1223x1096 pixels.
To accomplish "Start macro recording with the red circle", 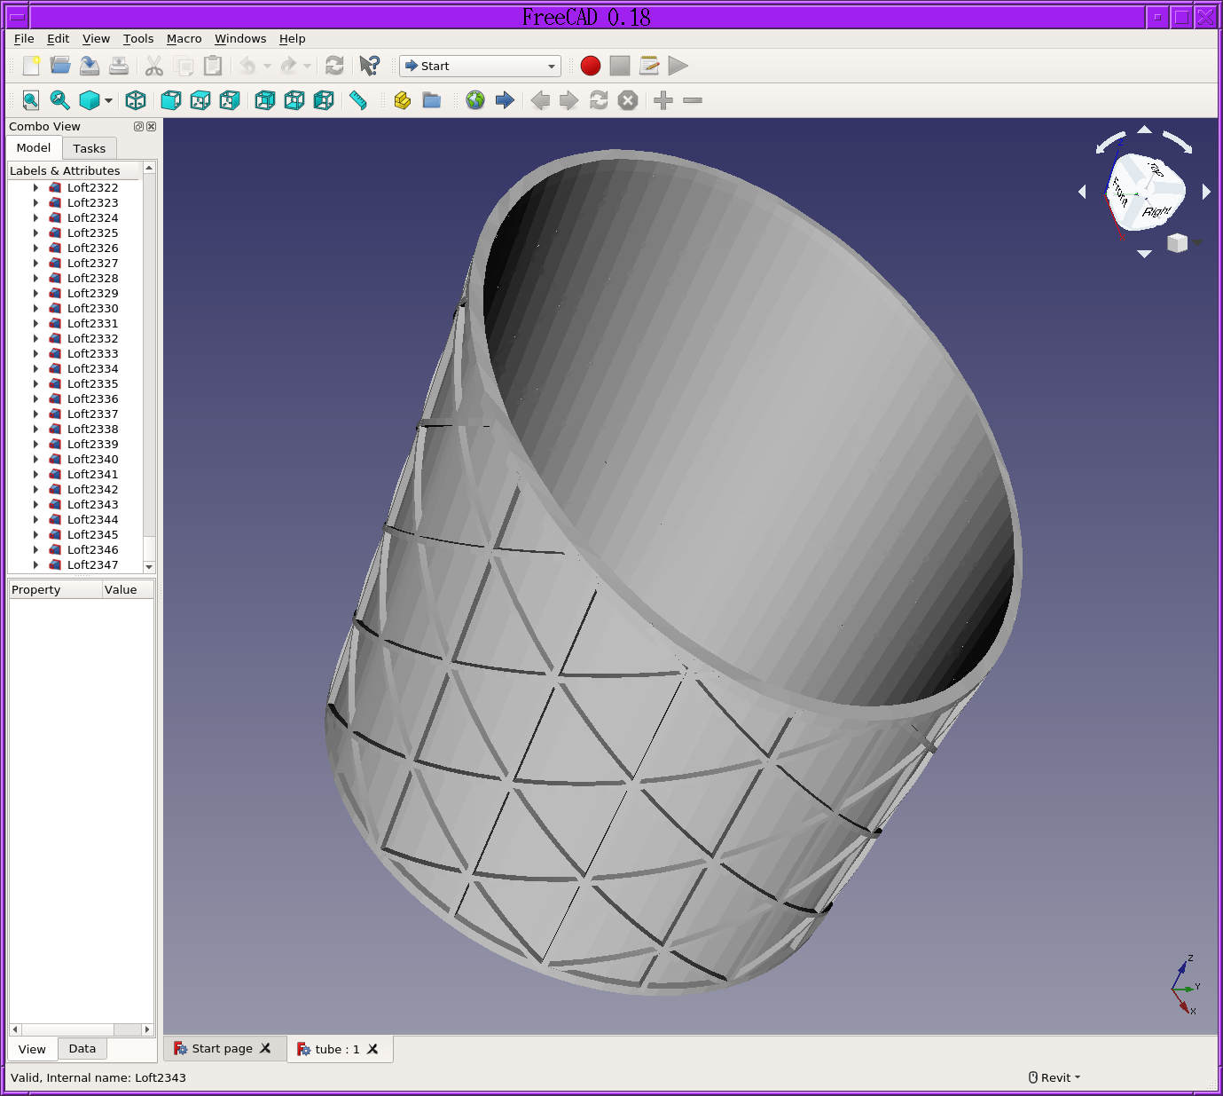I will point(591,66).
